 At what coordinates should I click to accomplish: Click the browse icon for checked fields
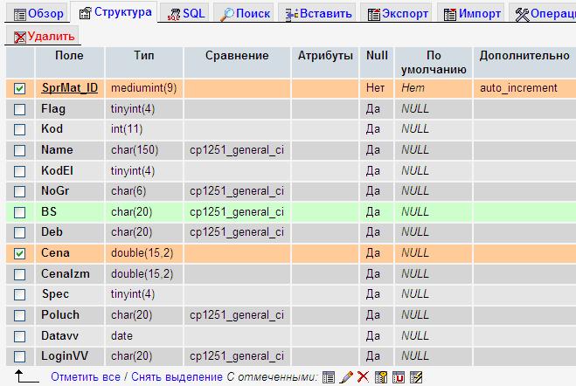click(x=329, y=377)
